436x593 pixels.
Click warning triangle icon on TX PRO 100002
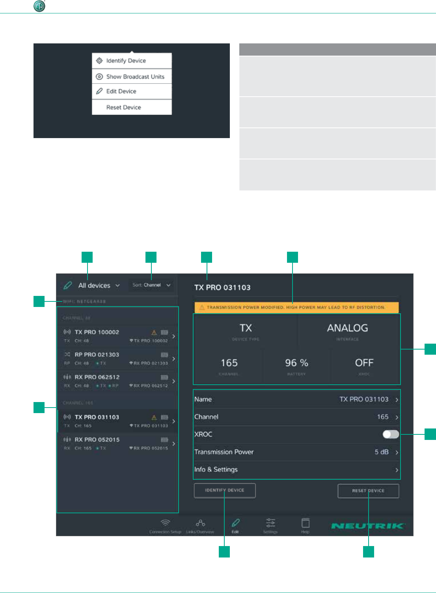(x=154, y=333)
